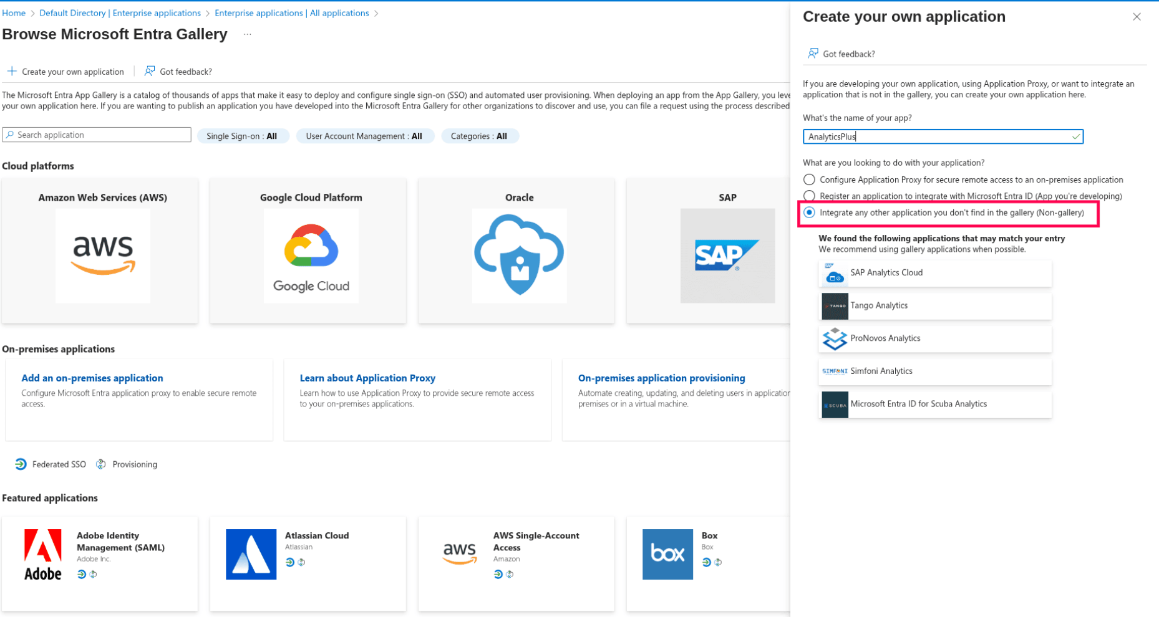Select Register an application to integrate radio option

[809, 196]
